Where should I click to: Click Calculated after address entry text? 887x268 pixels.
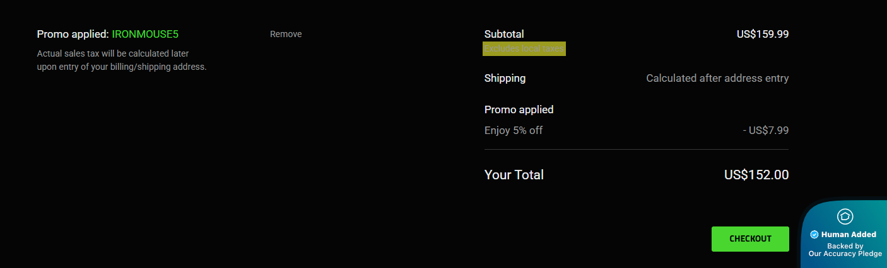[717, 79]
